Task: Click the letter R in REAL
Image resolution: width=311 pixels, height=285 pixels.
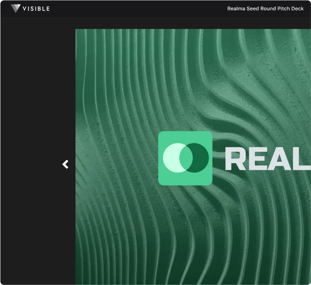Action: pos(236,159)
